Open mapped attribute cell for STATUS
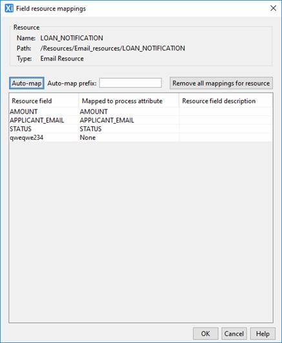The height and width of the screenshot is (343, 282). pos(129,129)
